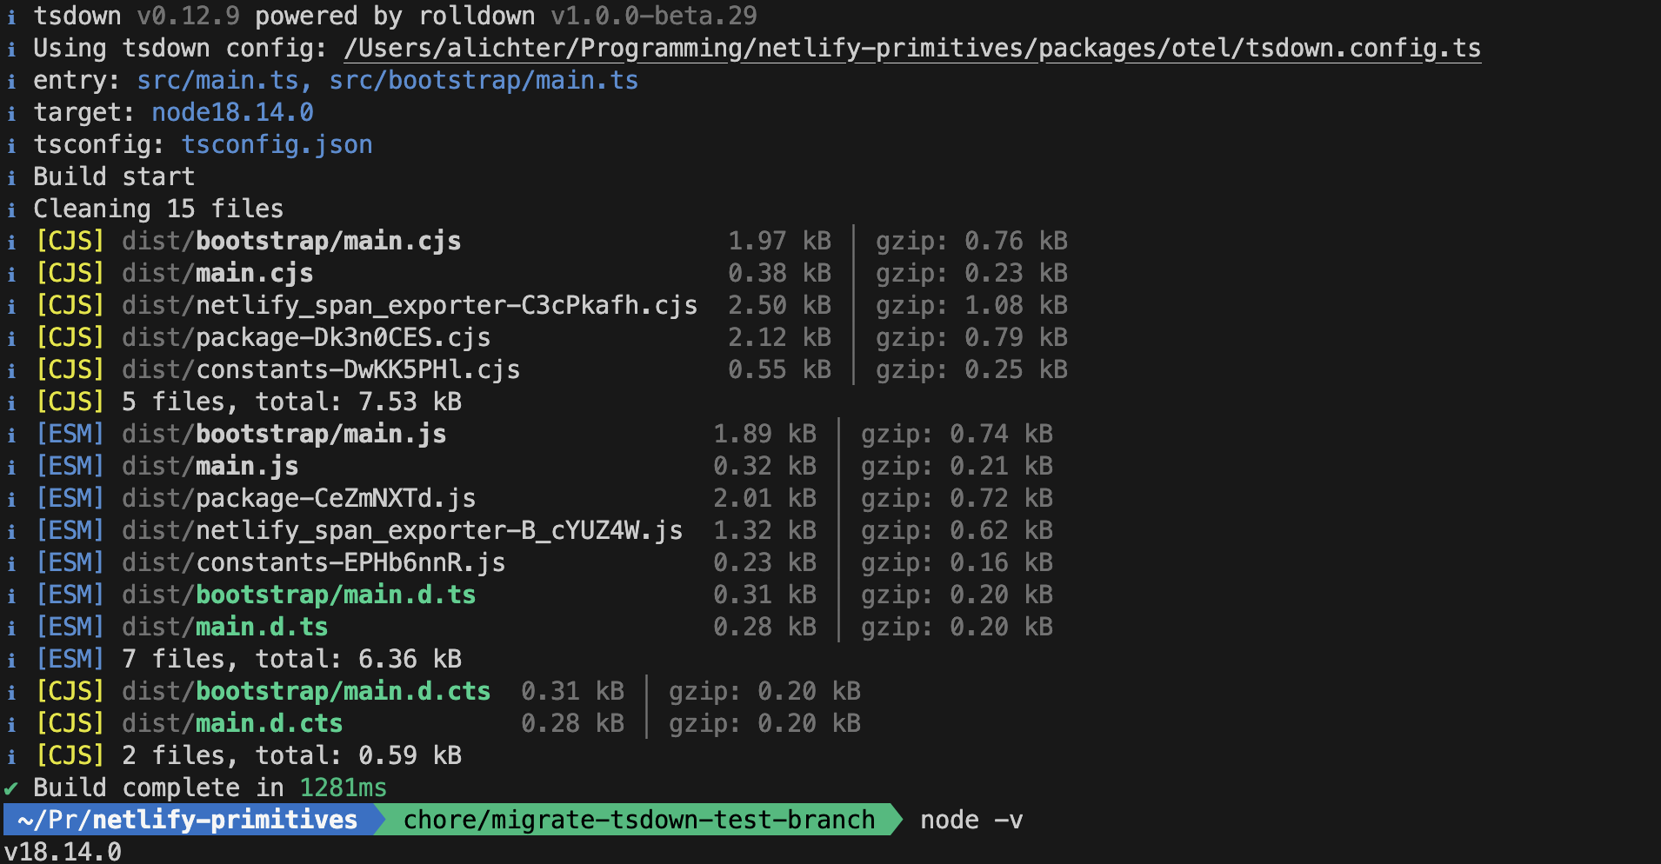Screen dimensions: 1661x864
Task: Click the info icon beside Cleaning 15 files
Action: point(11,209)
